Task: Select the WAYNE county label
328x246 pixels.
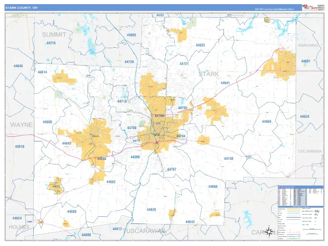Action: 22,125
